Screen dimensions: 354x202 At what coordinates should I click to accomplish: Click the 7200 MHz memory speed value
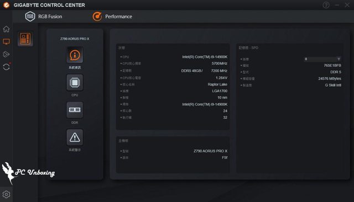coord(219,71)
